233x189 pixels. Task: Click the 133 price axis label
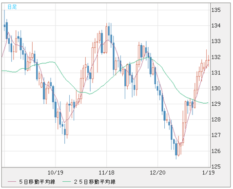tap(216, 41)
